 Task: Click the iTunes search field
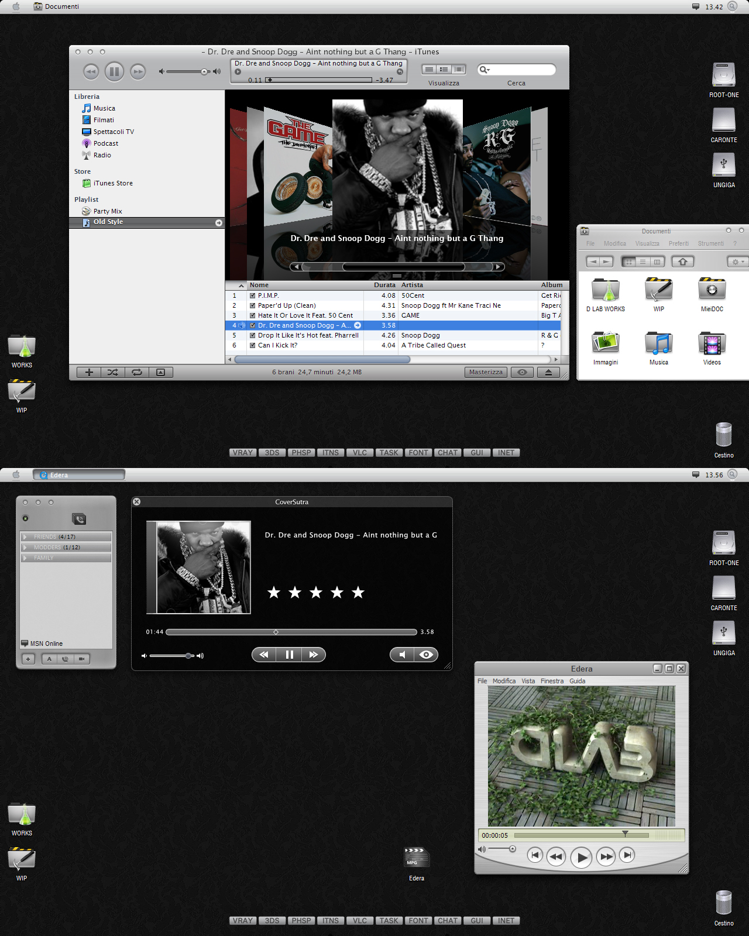tap(516, 70)
